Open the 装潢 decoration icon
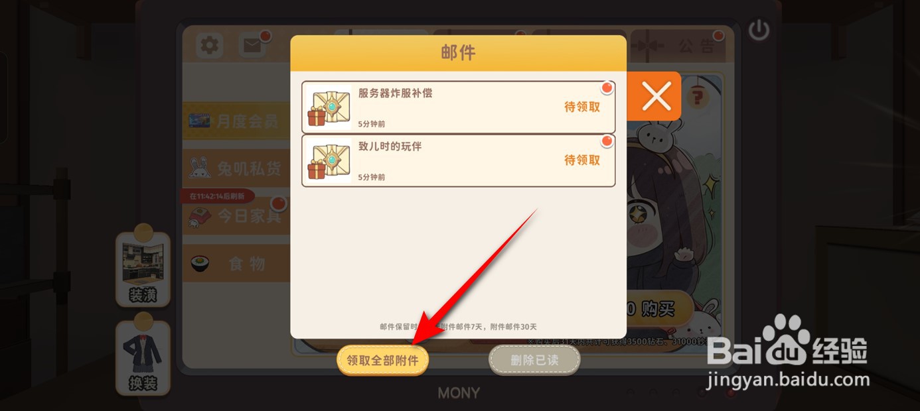The width and height of the screenshot is (920, 411). (x=143, y=269)
